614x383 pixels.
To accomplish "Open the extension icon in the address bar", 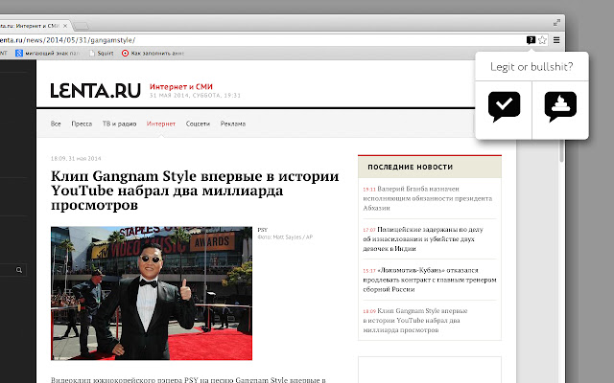I will tap(531, 40).
